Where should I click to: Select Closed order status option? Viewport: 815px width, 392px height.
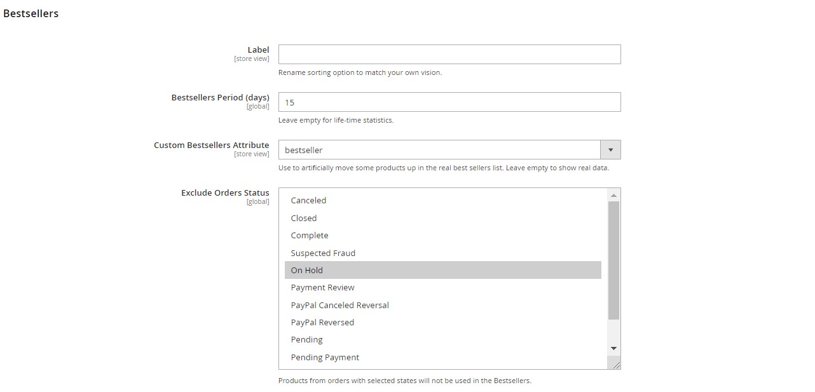(x=304, y=218)
